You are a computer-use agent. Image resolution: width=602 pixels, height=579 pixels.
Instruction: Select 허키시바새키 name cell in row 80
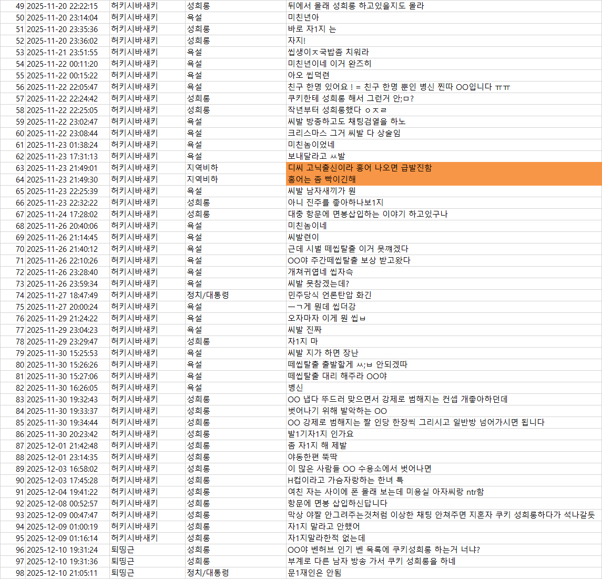[147, 364]
